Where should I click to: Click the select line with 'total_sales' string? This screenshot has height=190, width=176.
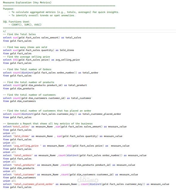[65, 127]
